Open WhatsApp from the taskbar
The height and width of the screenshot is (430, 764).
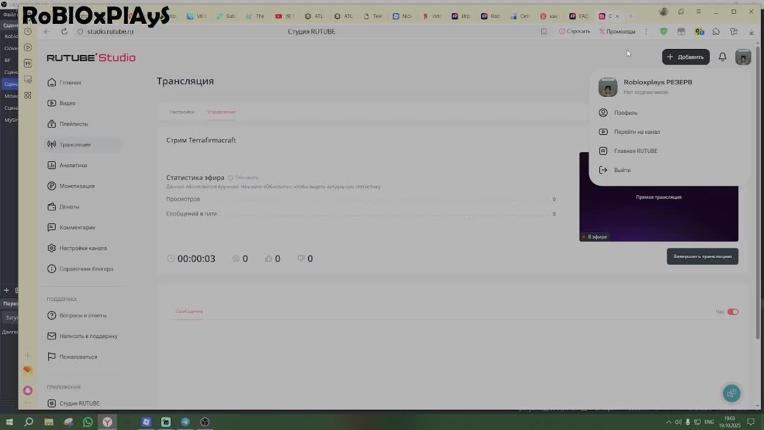tap(88, 422)
